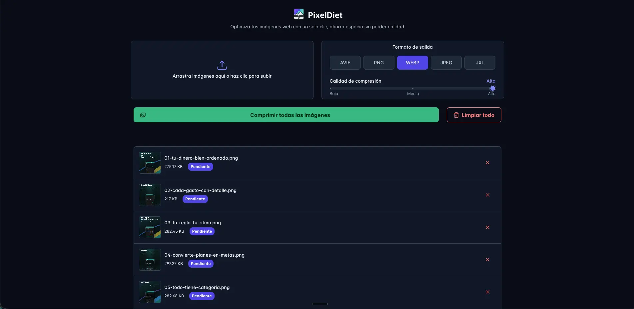634x309 pixels.
Task: Choose JPEG as output format
Action: (x=446, y=63)
